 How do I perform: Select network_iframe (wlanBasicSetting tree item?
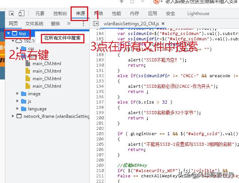[x=56, y=116]
